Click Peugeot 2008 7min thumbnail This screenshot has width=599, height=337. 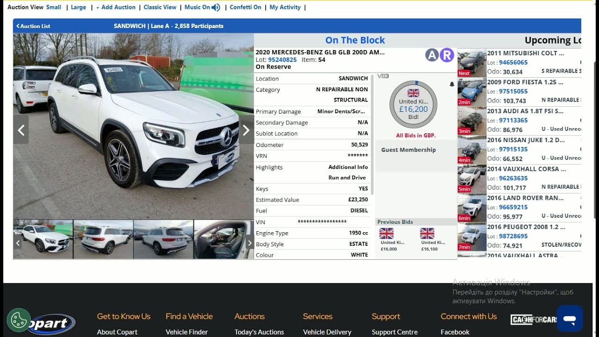472,237
